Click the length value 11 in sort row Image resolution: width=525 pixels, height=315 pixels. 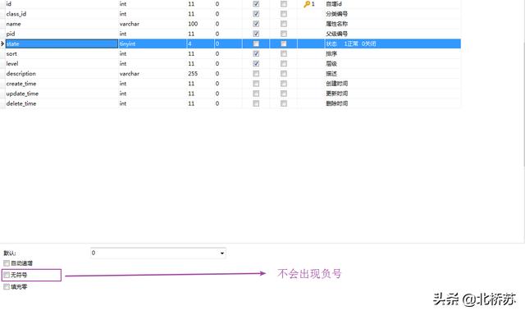coord(191,53)
